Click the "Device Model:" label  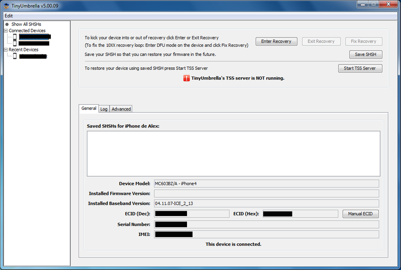(x=135, y=184)
